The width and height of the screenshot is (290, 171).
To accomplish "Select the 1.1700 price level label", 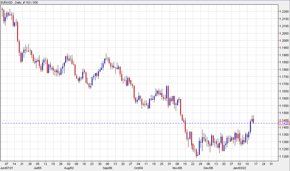I will click(284, 84).
